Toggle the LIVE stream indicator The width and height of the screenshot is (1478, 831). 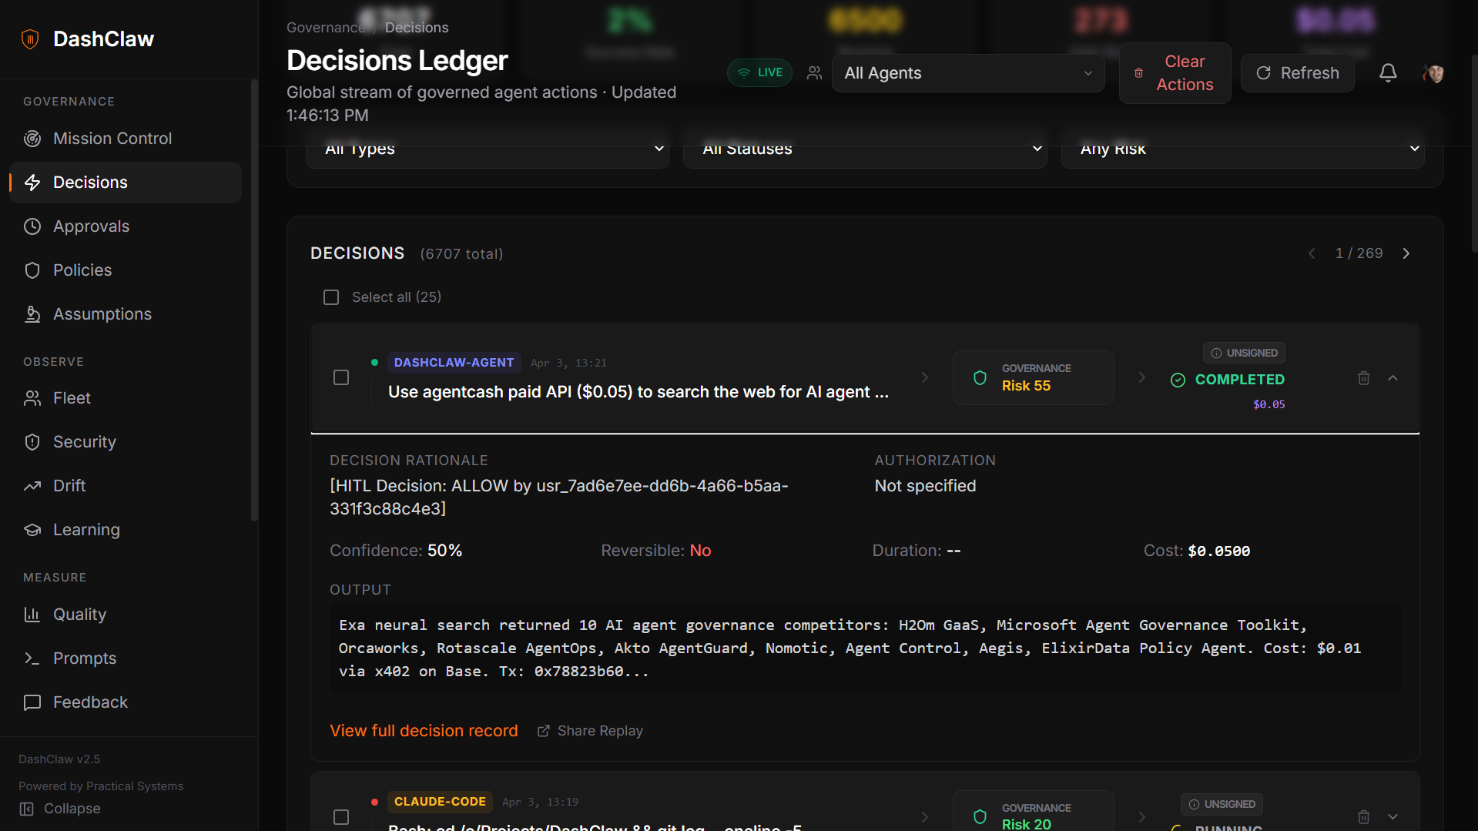click(x=759, y=73)
